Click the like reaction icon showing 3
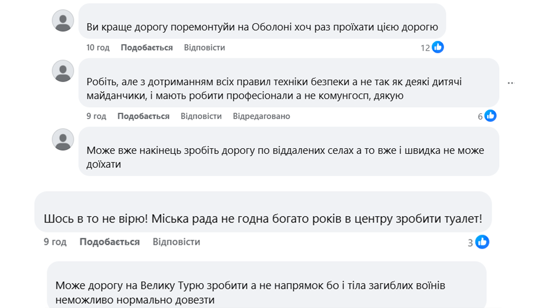This screenshot has width=548, height=308. (482, 242)
